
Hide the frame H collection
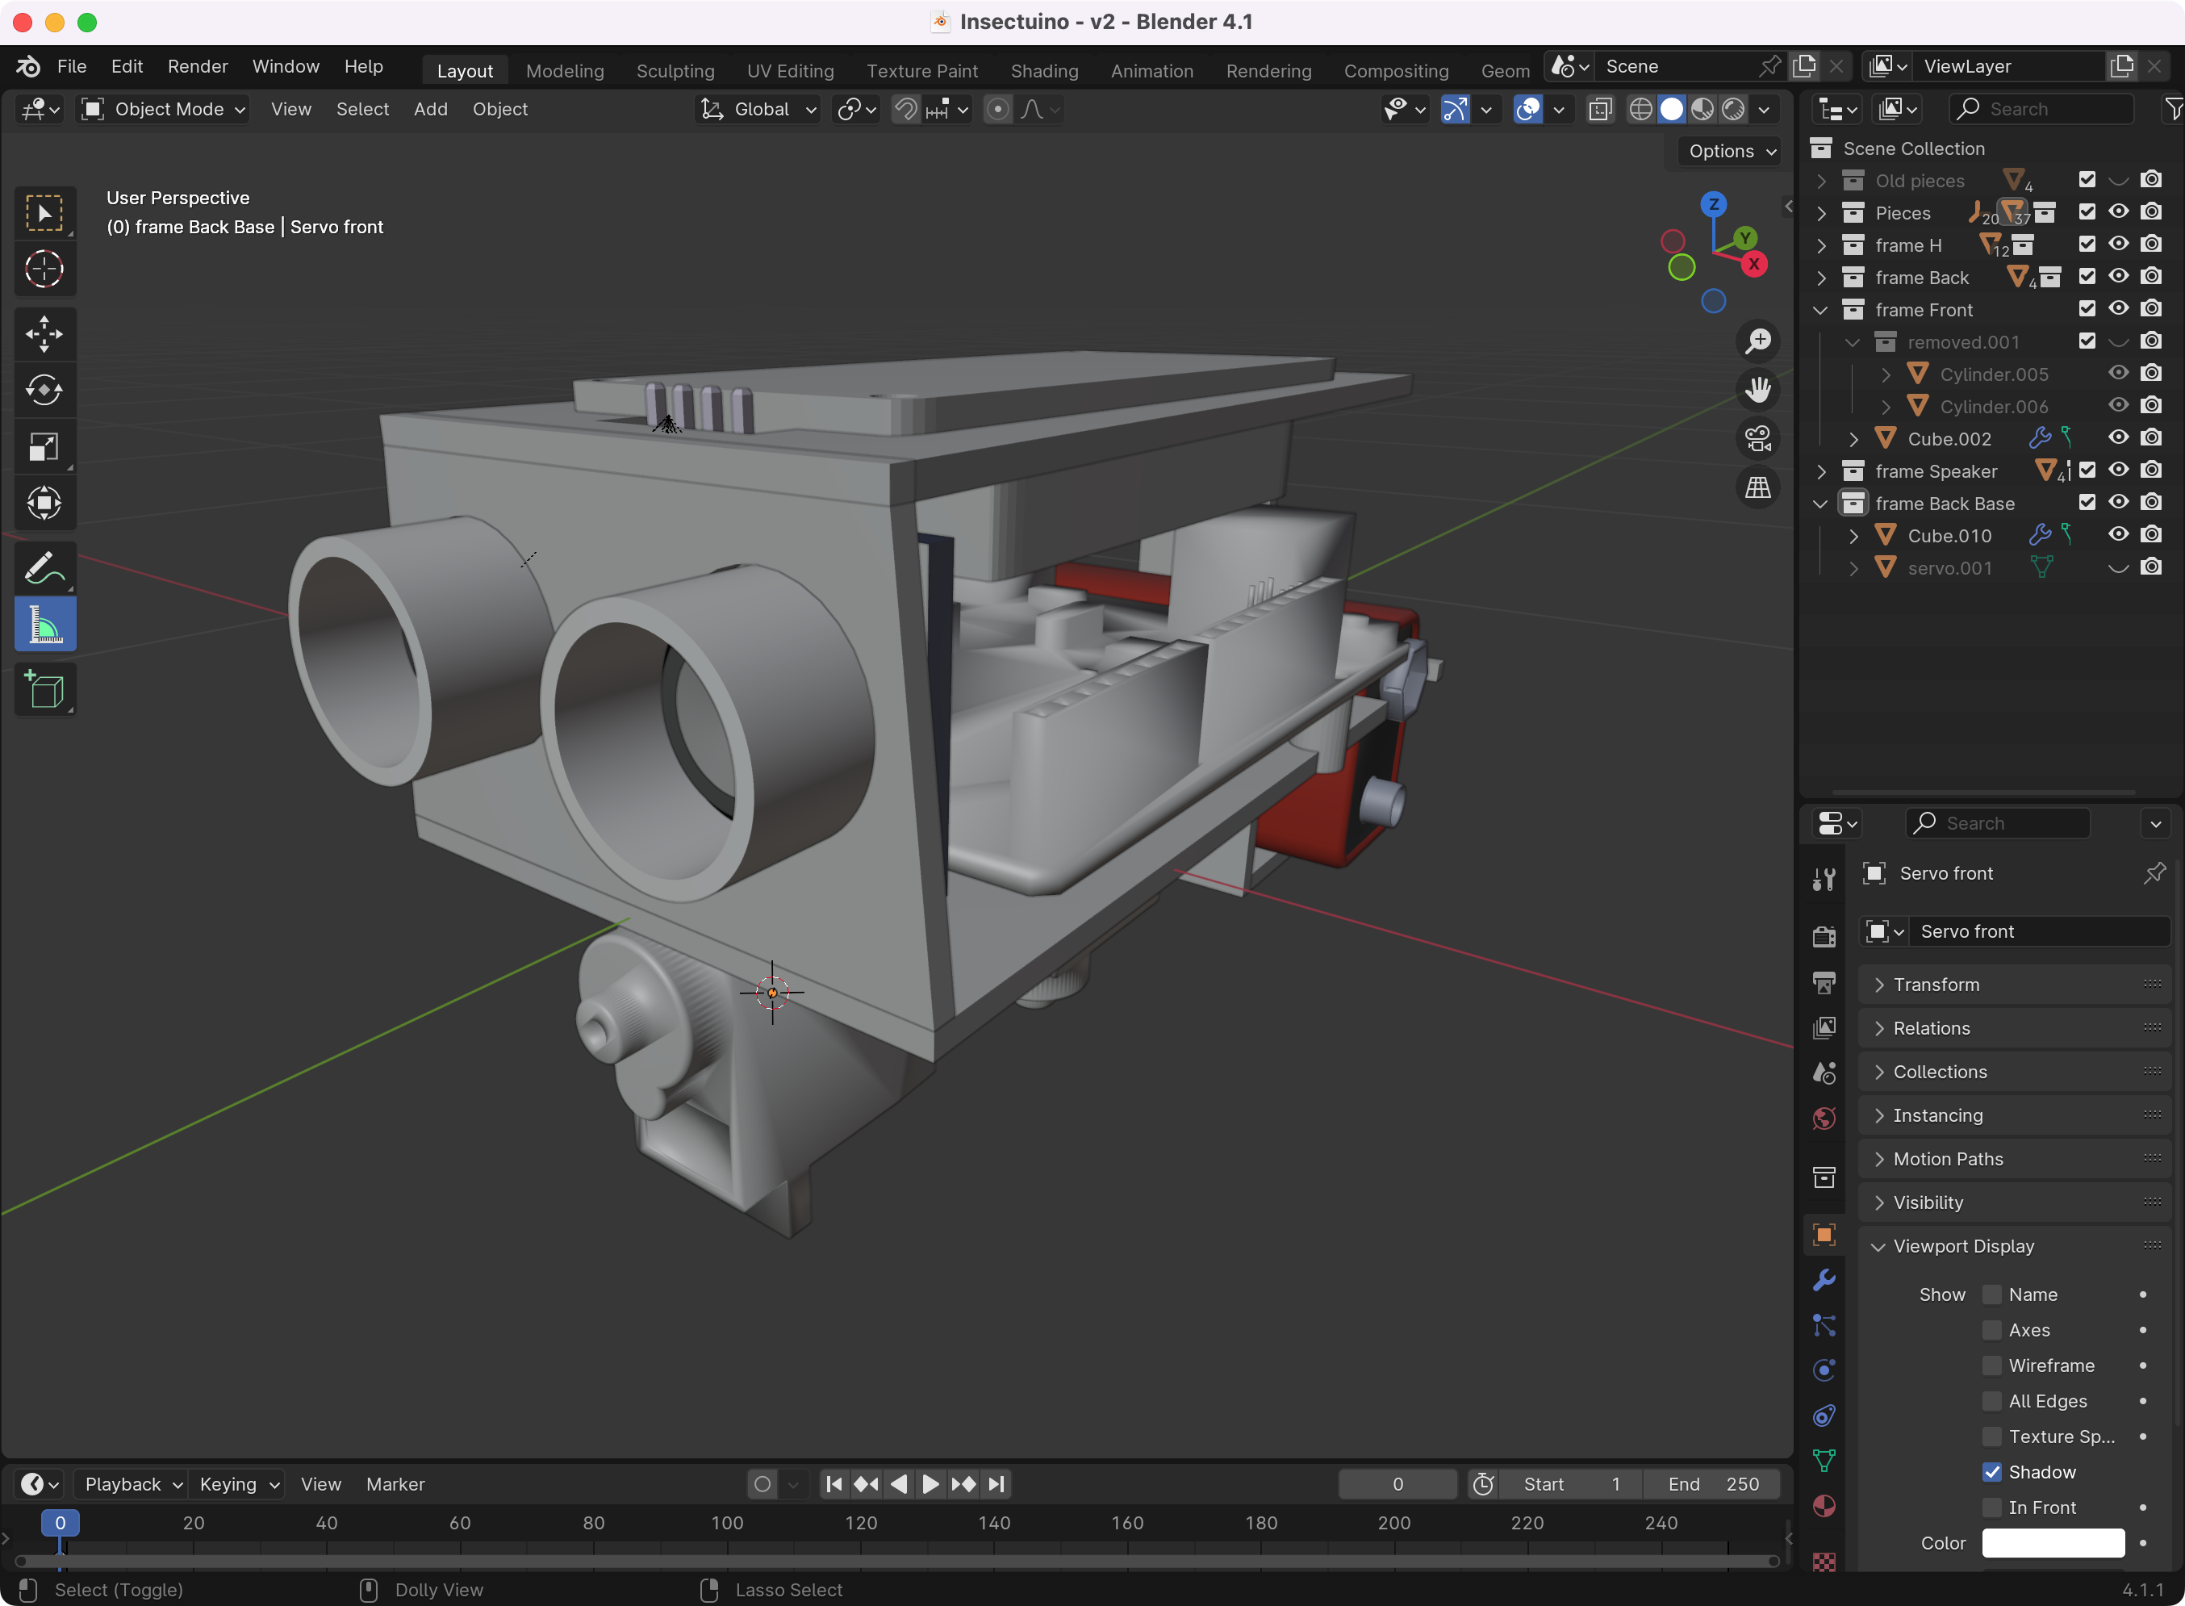tap(2119, 244)
